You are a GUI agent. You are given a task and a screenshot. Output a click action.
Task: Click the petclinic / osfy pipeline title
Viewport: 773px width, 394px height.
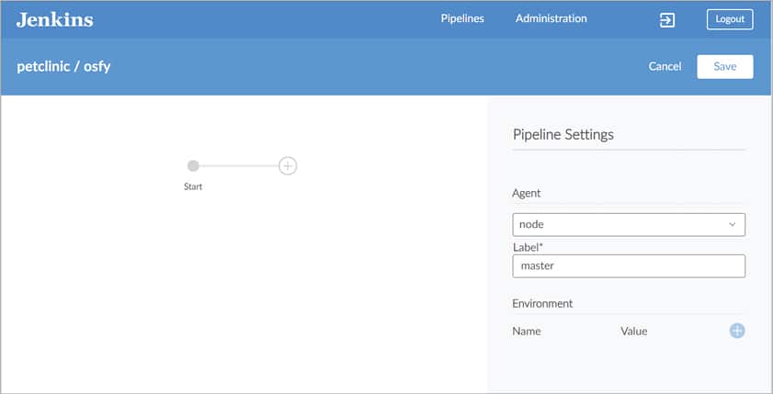[x=63, y=66]
